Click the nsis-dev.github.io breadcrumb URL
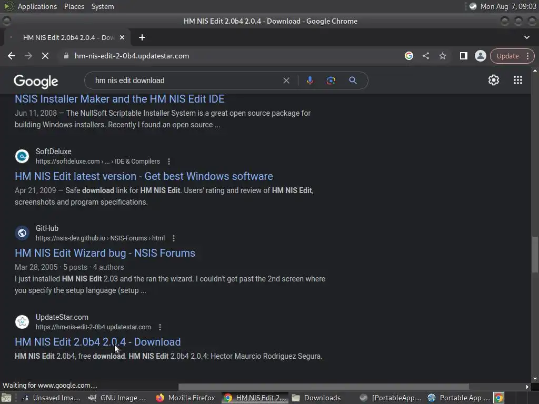539x404 pixels. pyautogui.click(x=100, y=238)
